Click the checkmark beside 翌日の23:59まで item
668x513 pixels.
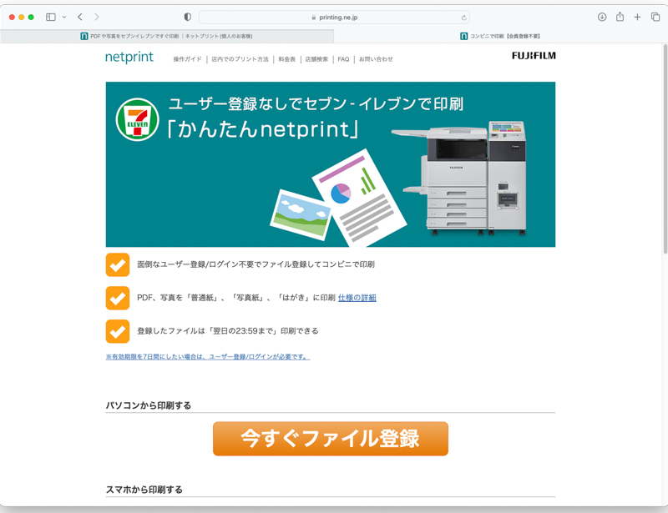click(118, 331)
